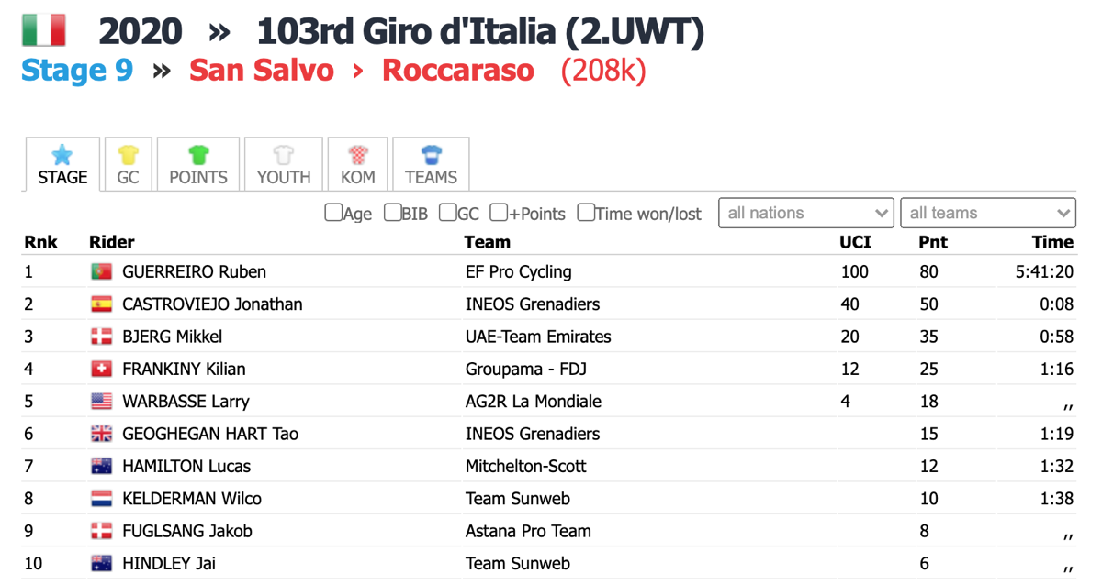1102x585 pixels.
Task: Click the polka dot KOM jersey icon
Action: pos(358,154)
